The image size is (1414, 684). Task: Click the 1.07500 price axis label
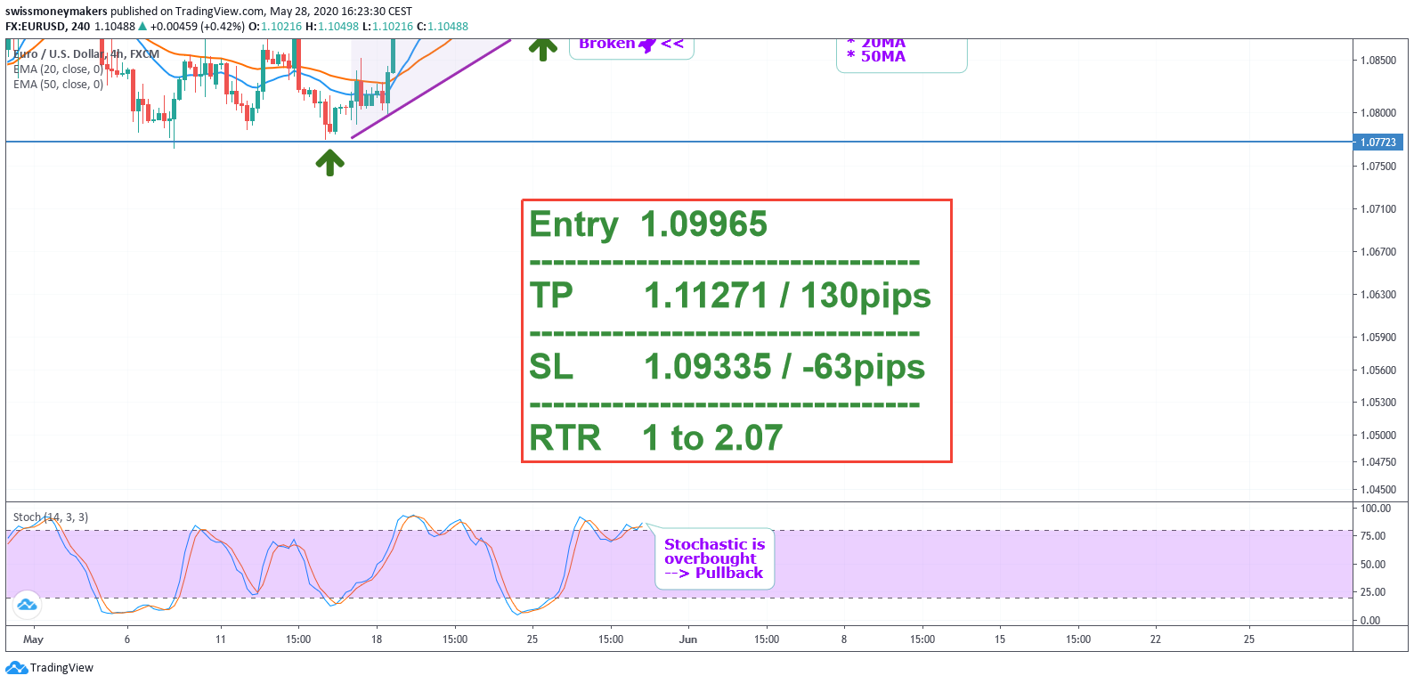[1378, 167]
